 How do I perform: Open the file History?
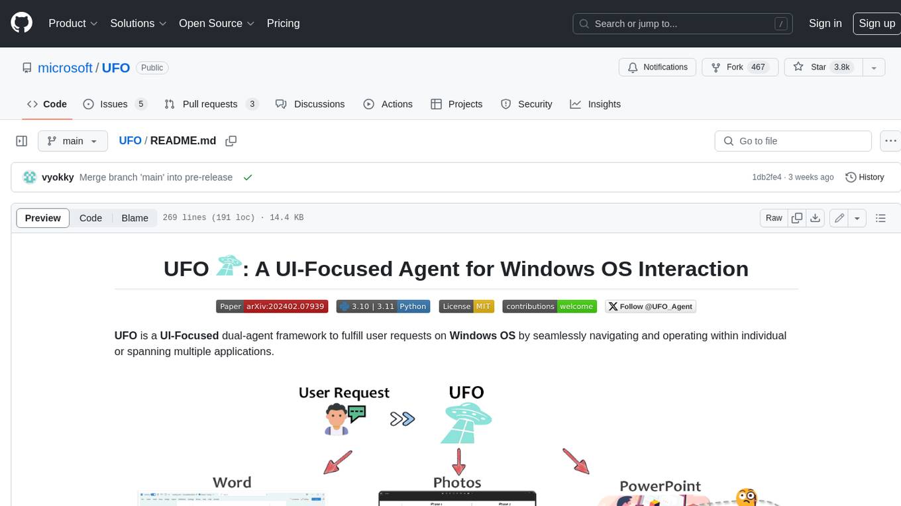[865, 177]
